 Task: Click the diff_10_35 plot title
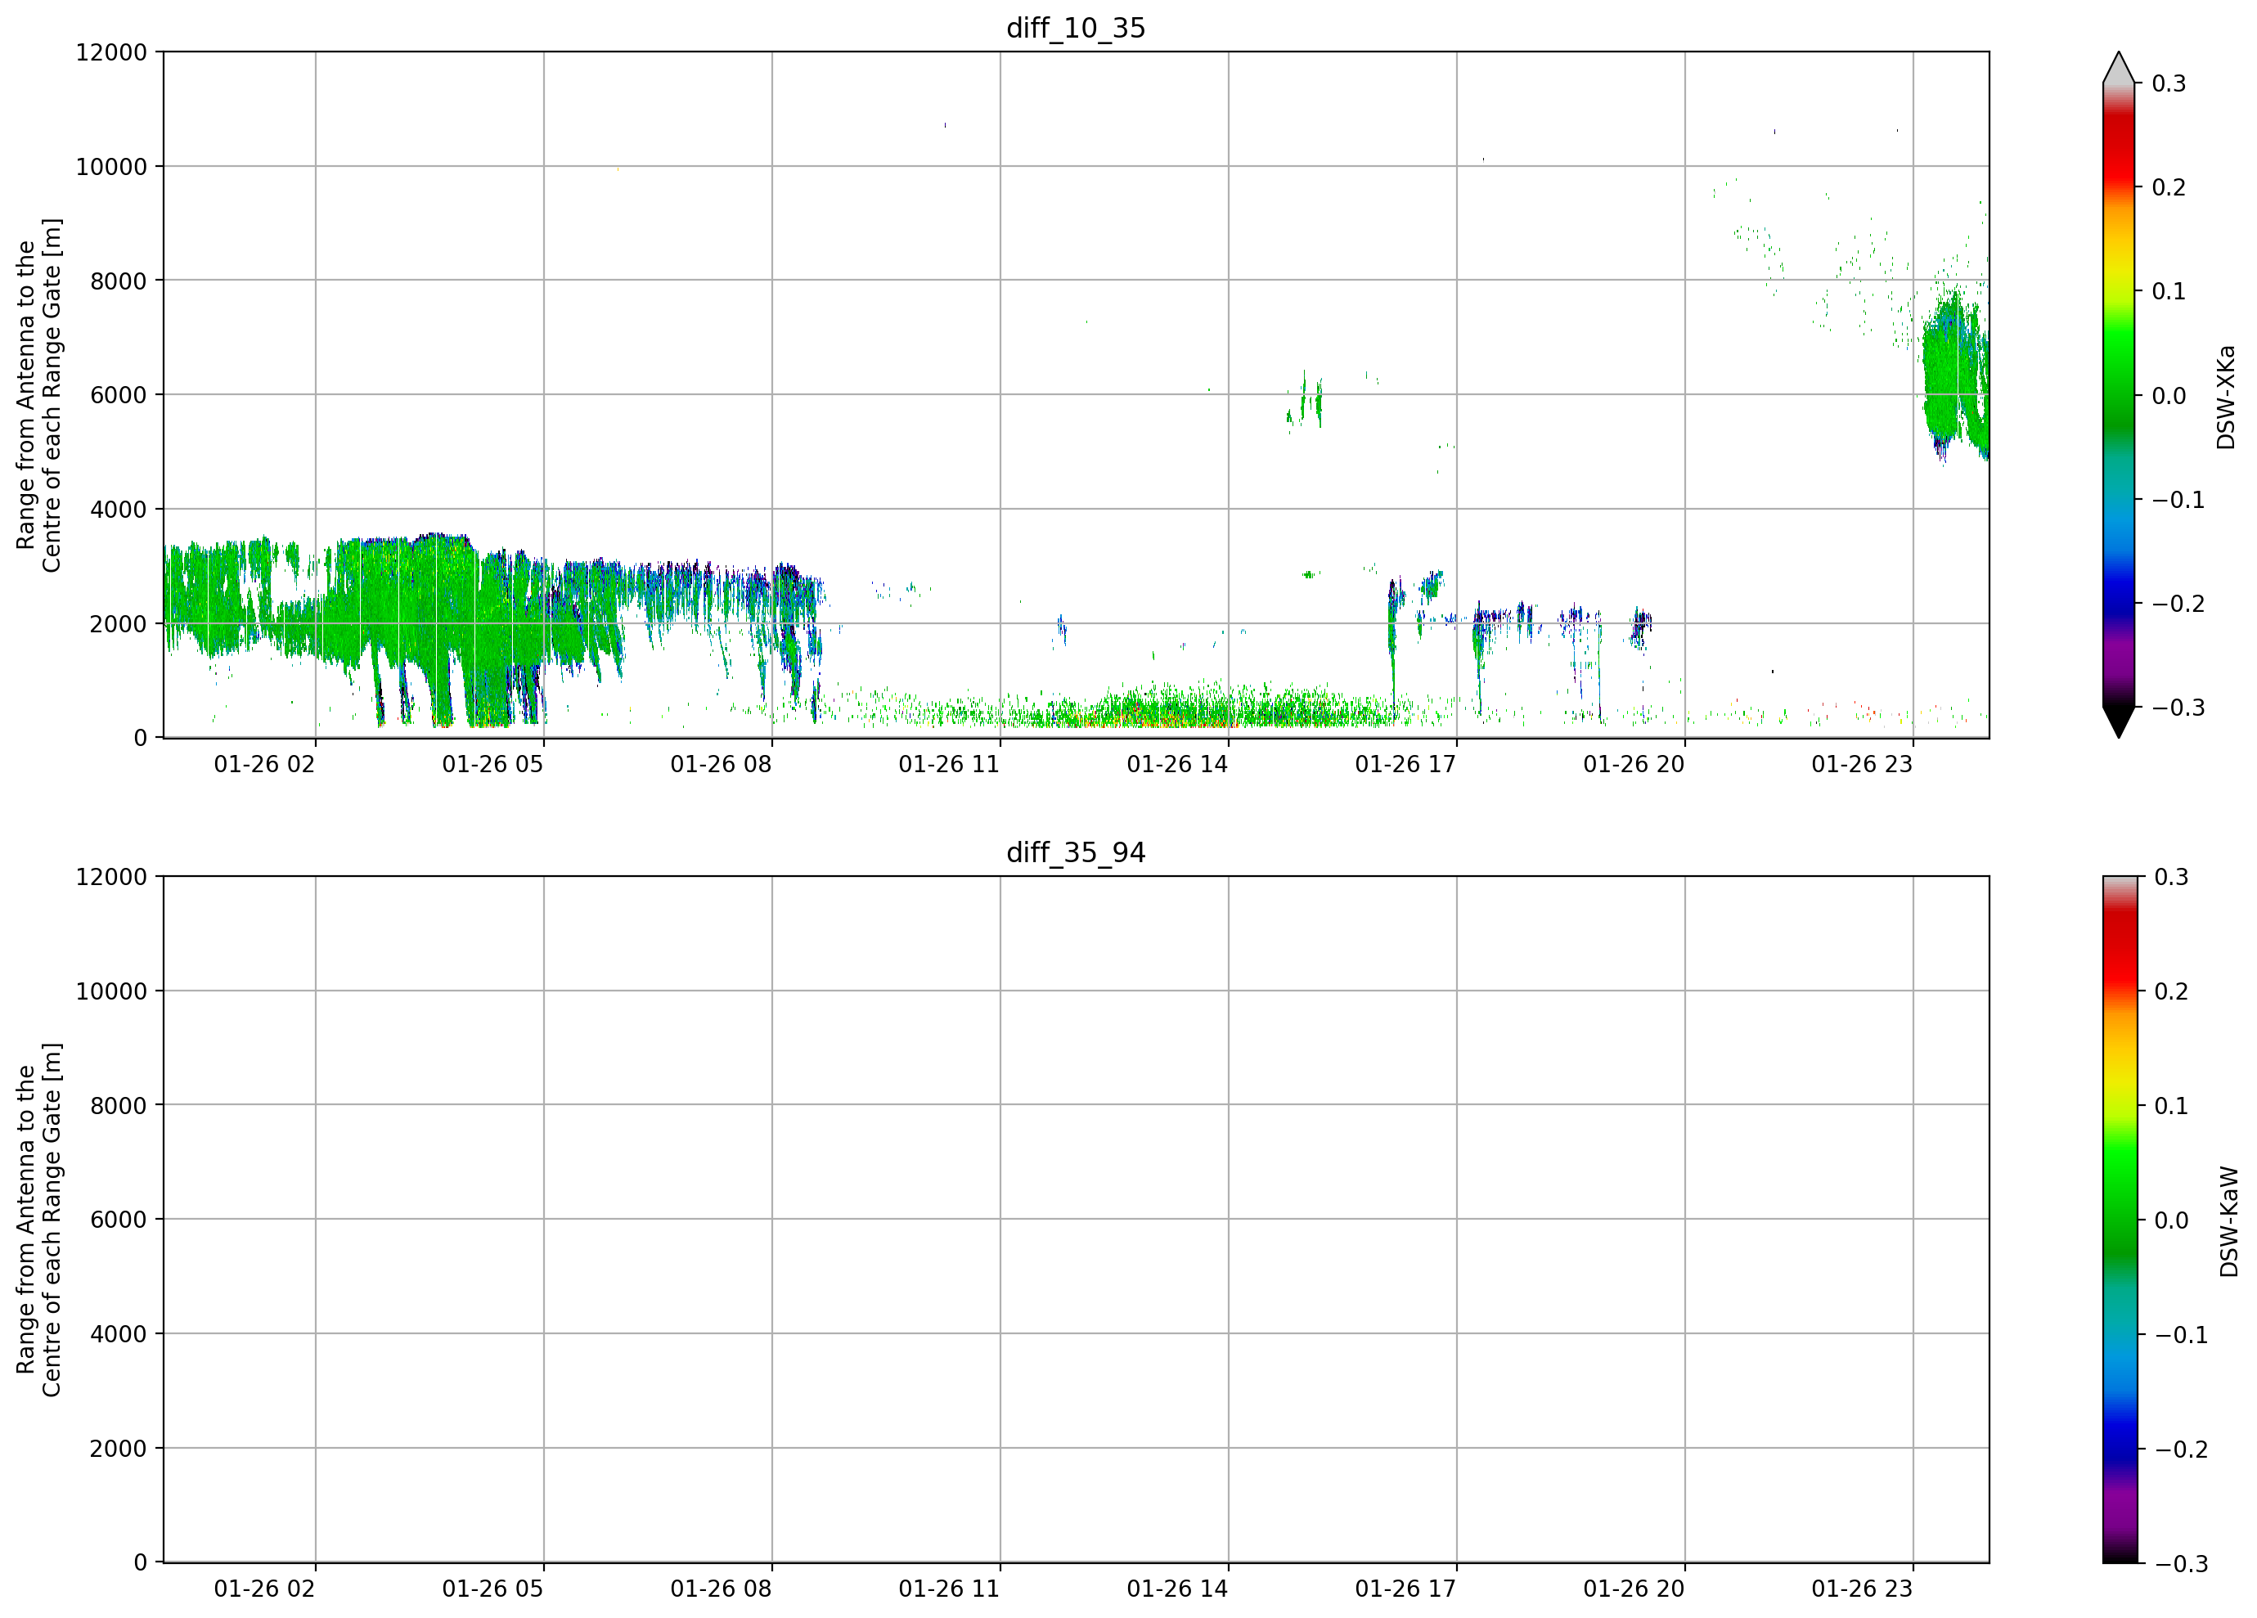click(x=1076, y=28)
